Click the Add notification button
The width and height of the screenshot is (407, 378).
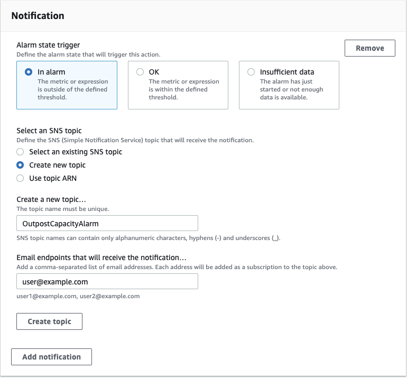51,357
